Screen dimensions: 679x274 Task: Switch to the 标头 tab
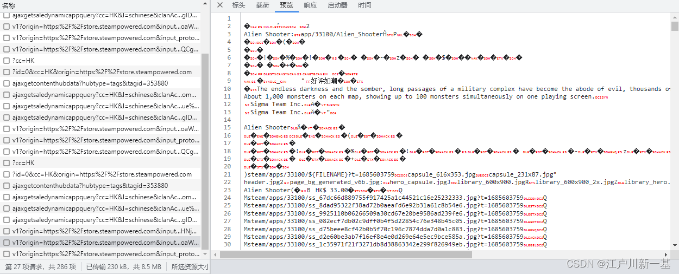point(238,5)
